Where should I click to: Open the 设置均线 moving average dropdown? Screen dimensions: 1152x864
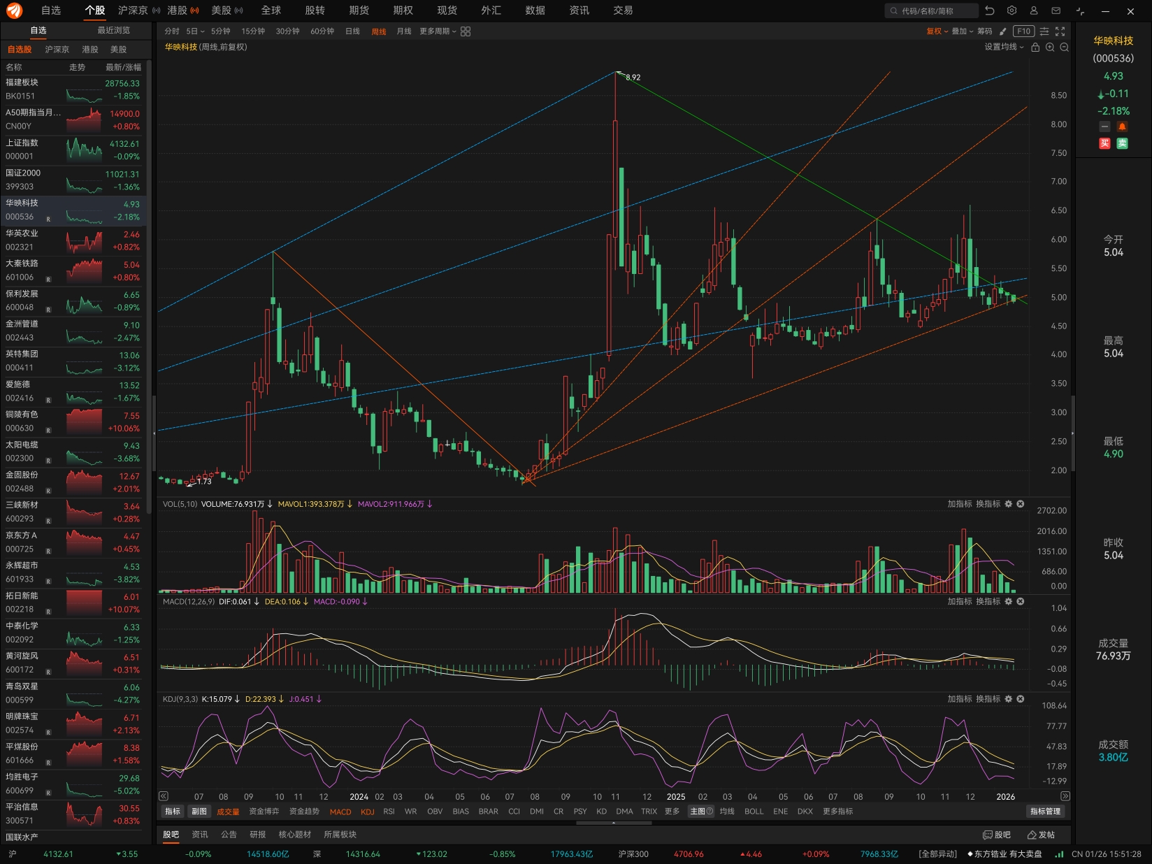click(1005, 47)
